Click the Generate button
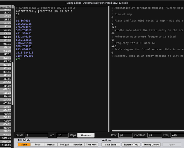Image resolution: width=184 pixels, height=148 pixels. (86, 135)
